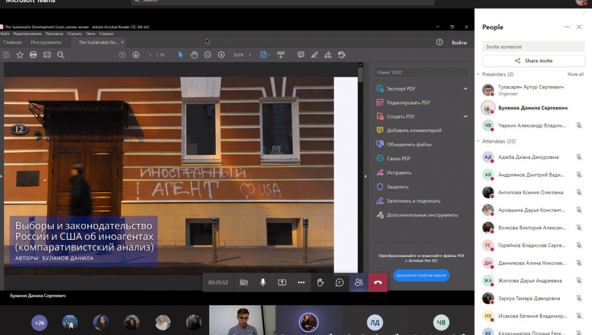Image resolution: width=592 pixels, height=335 pixels.
Task: Click the Print icon in Acrobat toolbar
Action: pyautogui.click(x=33, y=55)
